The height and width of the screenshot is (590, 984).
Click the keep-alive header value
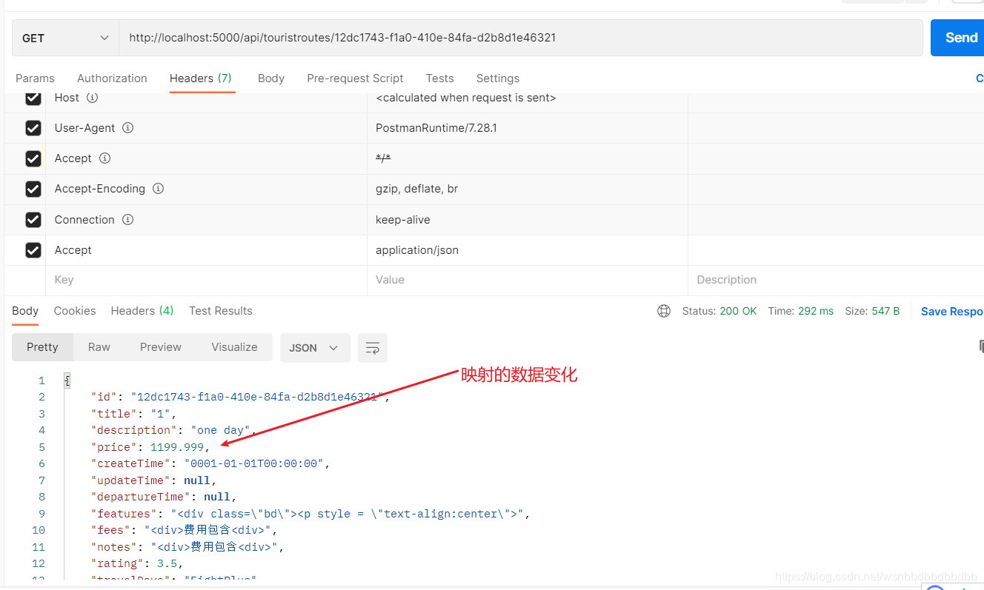tap(403, 220)
